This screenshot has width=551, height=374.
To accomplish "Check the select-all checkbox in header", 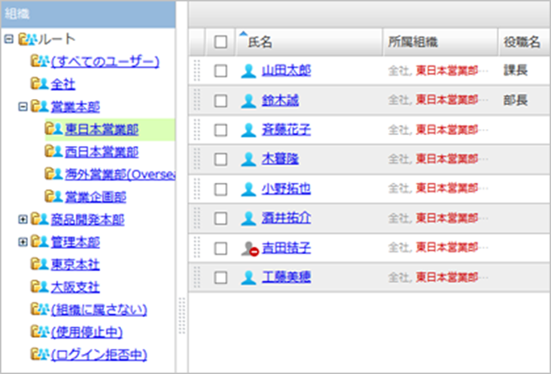I will point(221,41).
